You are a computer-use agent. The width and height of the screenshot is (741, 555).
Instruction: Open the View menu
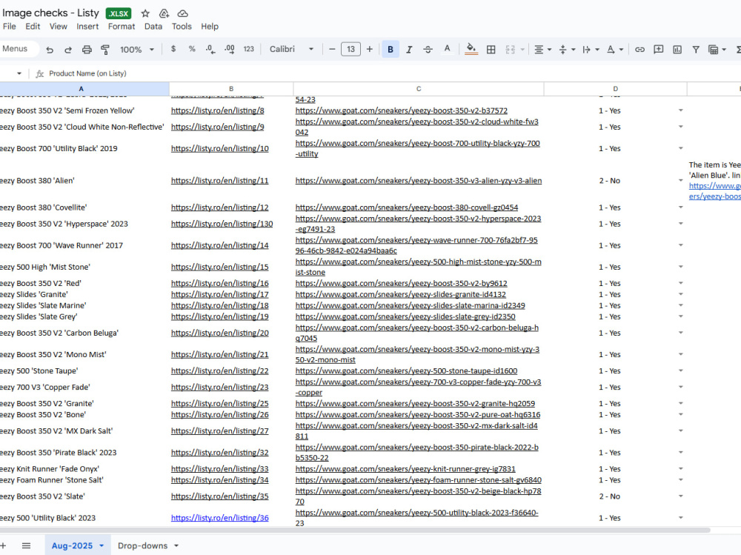click(x=58, y=27)
